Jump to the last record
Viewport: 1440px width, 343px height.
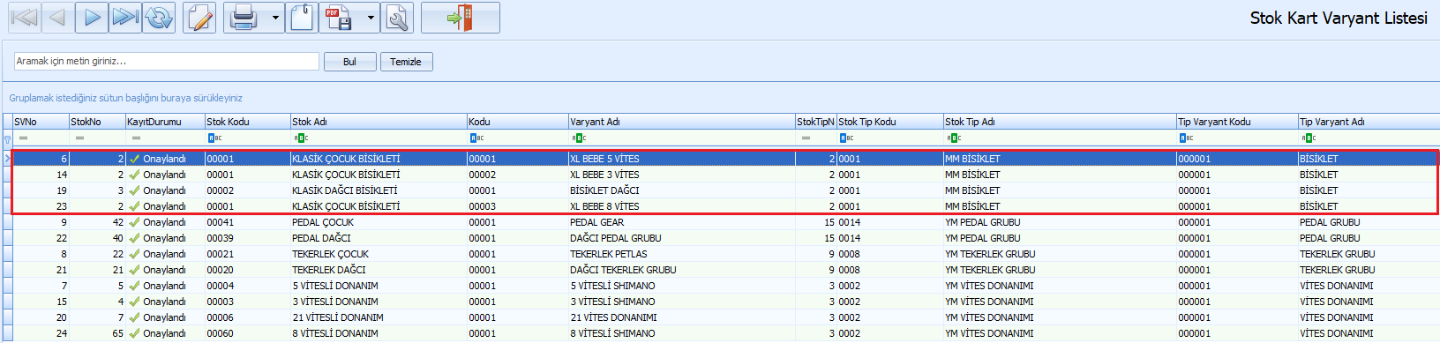click(x=125, y=18)
